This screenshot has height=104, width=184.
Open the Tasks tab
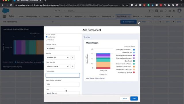57,16
